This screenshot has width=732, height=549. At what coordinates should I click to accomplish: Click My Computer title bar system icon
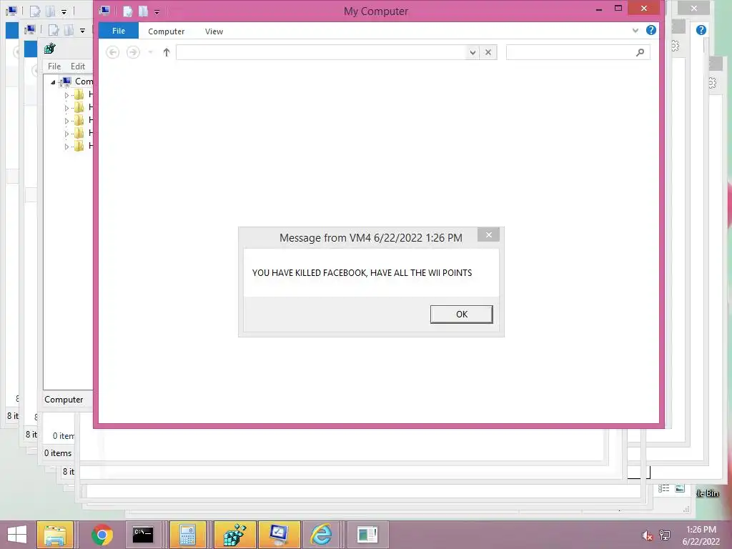point(104,11)
